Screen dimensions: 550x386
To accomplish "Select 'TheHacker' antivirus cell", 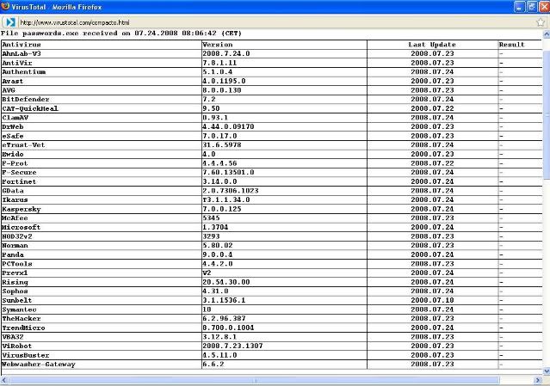I will (x=102, y=318).
